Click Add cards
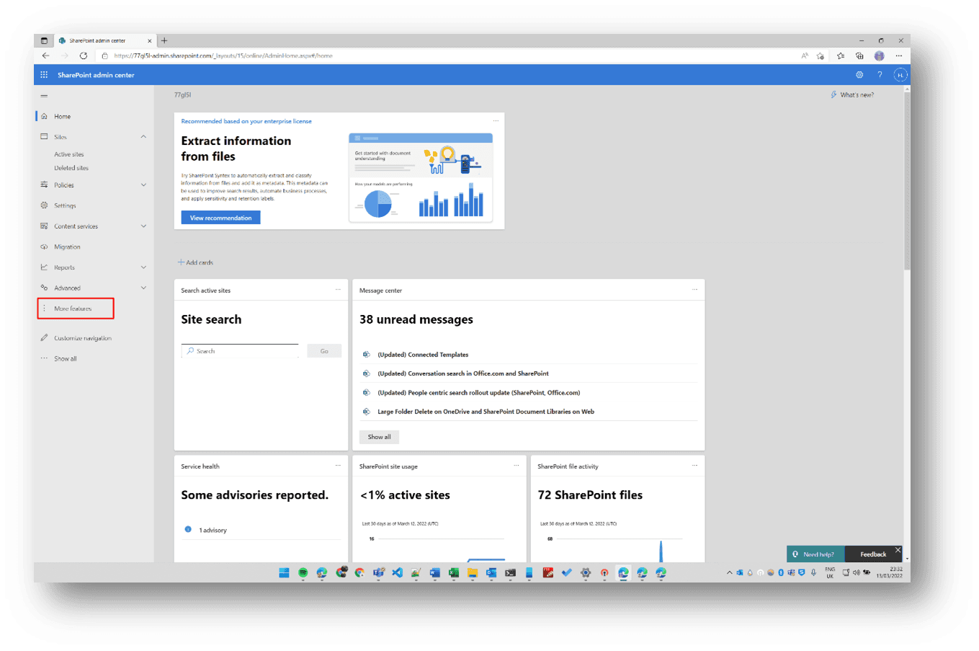The width and height of the screenshot is (979, 651). (195, 262)
